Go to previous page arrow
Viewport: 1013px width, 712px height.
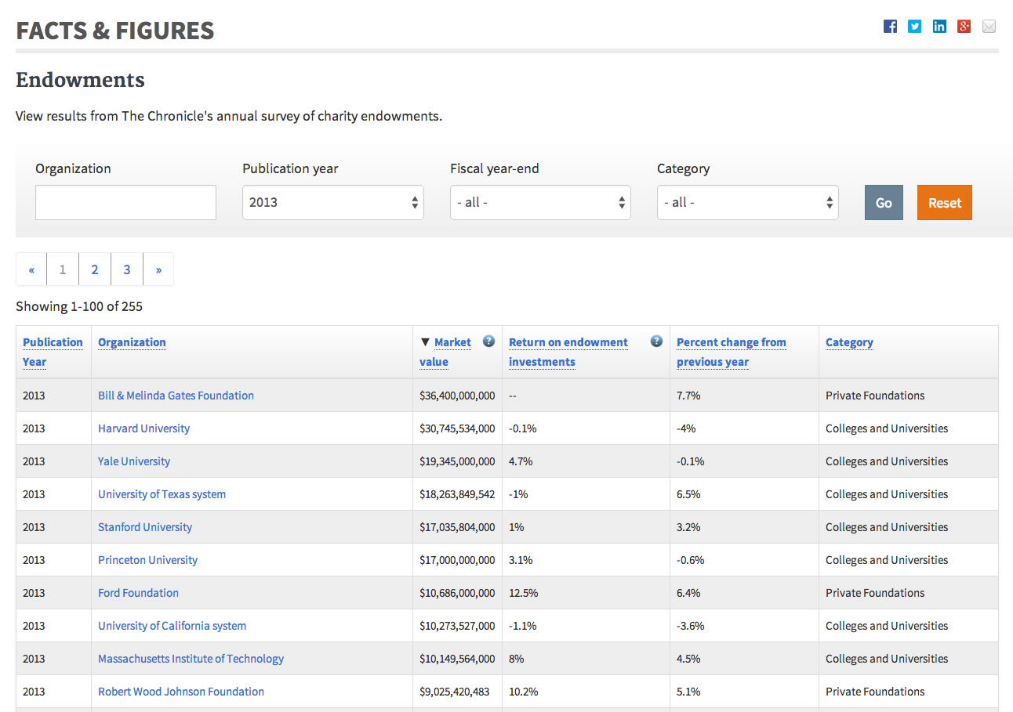(31, 269)
